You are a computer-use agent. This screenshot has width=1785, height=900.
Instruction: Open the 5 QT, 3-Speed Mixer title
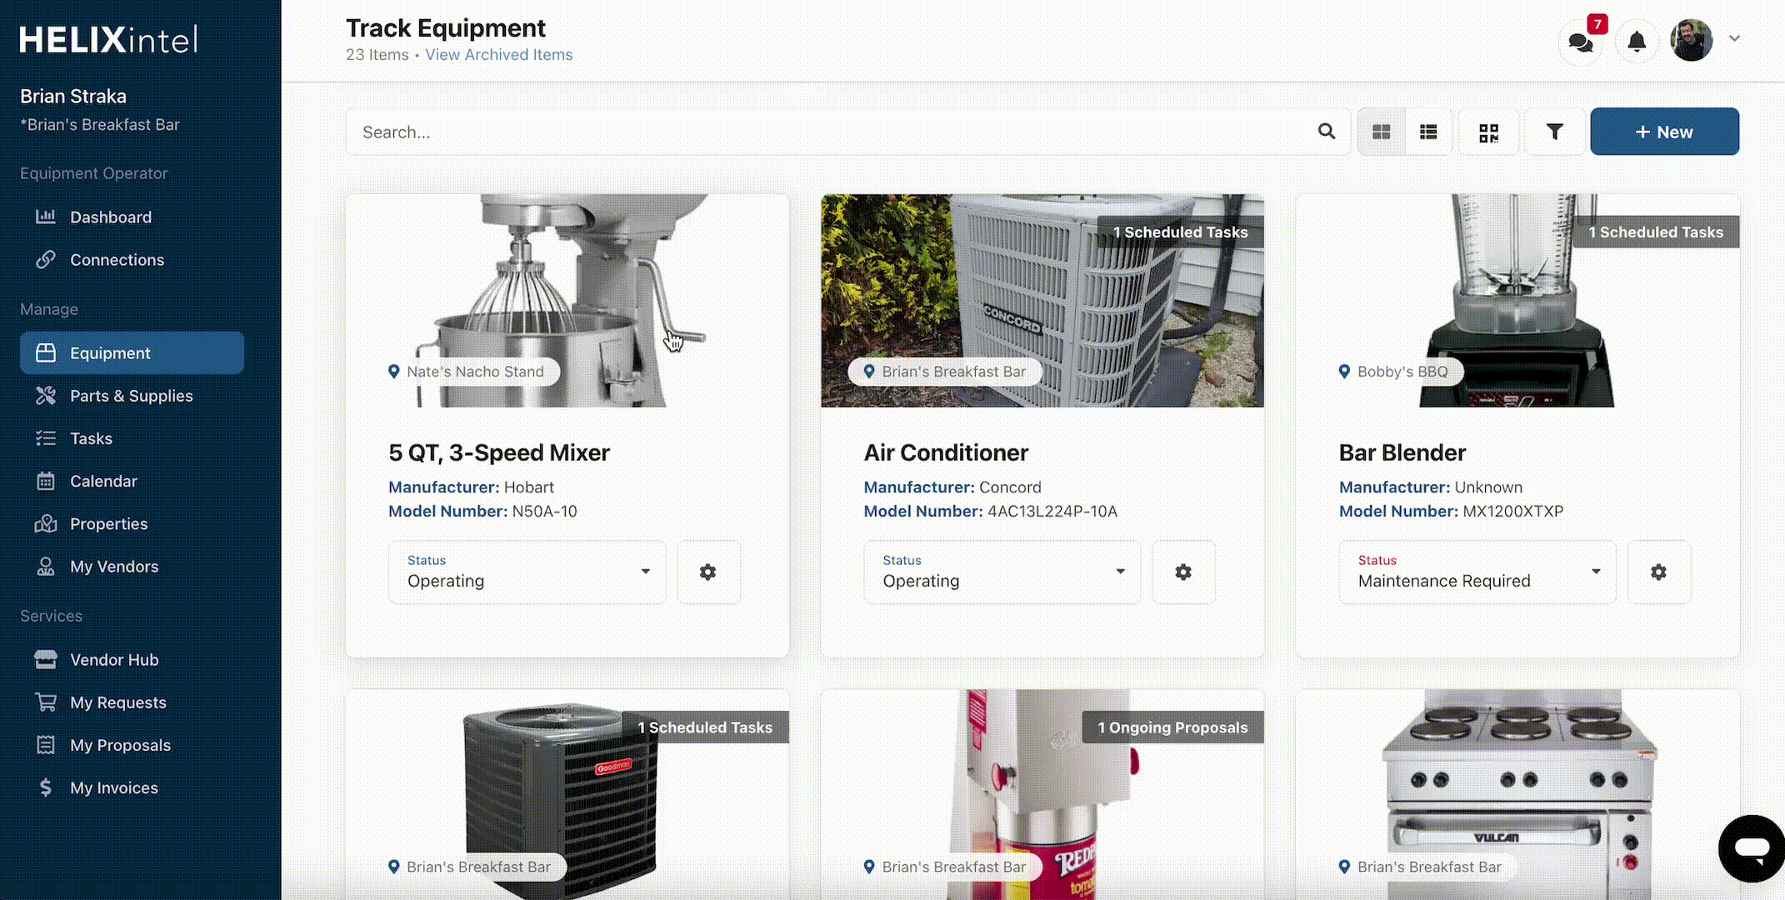pos(499,452)
